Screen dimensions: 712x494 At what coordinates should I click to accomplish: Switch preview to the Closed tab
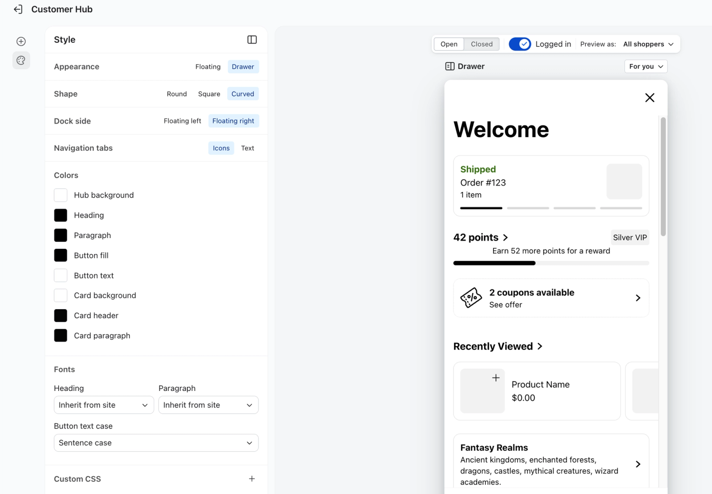point(481,44)
